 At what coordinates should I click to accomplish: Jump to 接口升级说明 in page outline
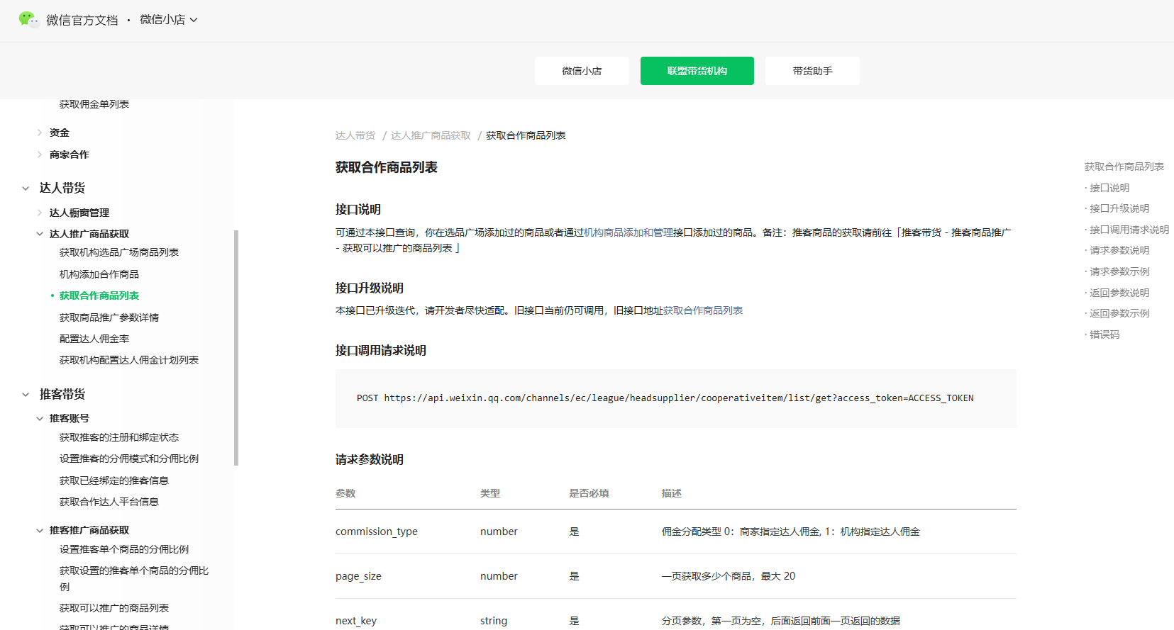point(1119,208)
